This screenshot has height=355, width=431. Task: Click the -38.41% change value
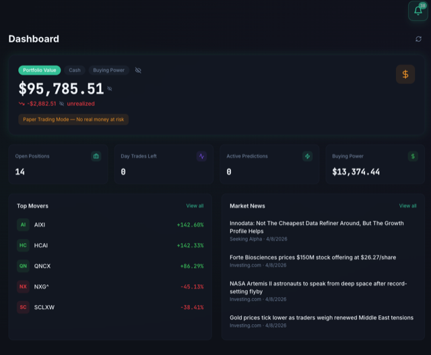point(192,307)
